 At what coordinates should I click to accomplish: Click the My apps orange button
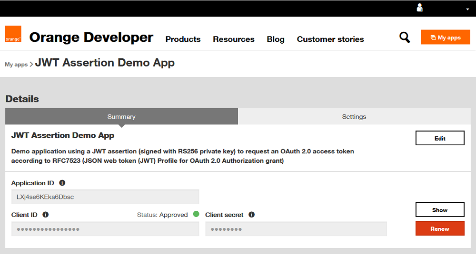pos(446,37)
